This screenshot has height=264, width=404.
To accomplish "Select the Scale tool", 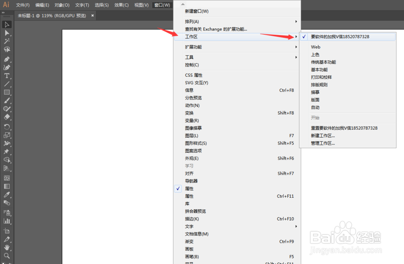I will 7,135.
